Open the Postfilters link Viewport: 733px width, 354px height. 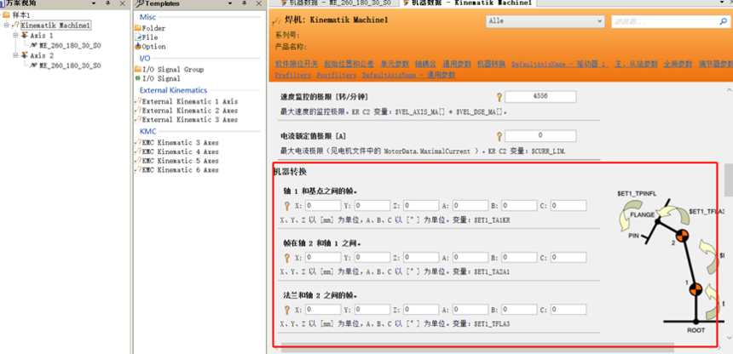(x=337, y=75)
